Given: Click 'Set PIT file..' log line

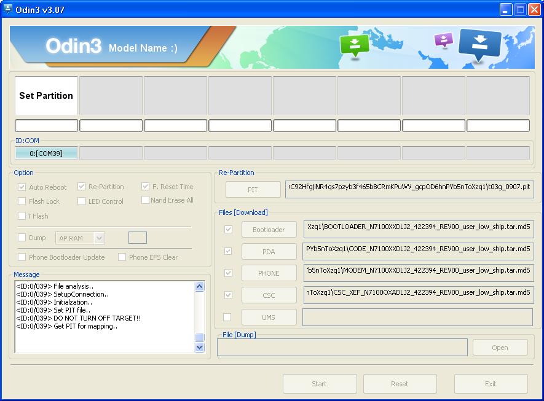Looking at the screenshot, I should (53, 310).
